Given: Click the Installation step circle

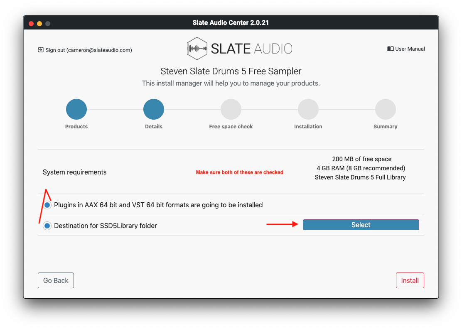Looking at the screenshot, I should point(308,110).
